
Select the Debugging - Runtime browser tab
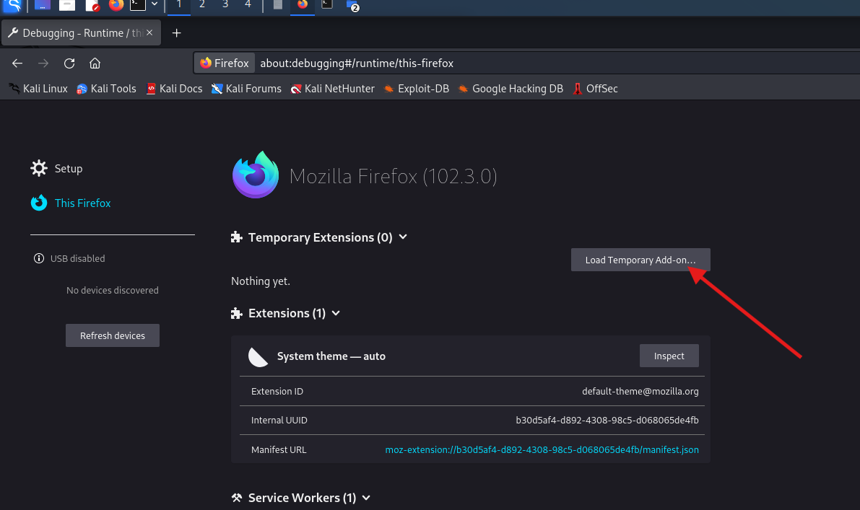(x=76, y=33)
